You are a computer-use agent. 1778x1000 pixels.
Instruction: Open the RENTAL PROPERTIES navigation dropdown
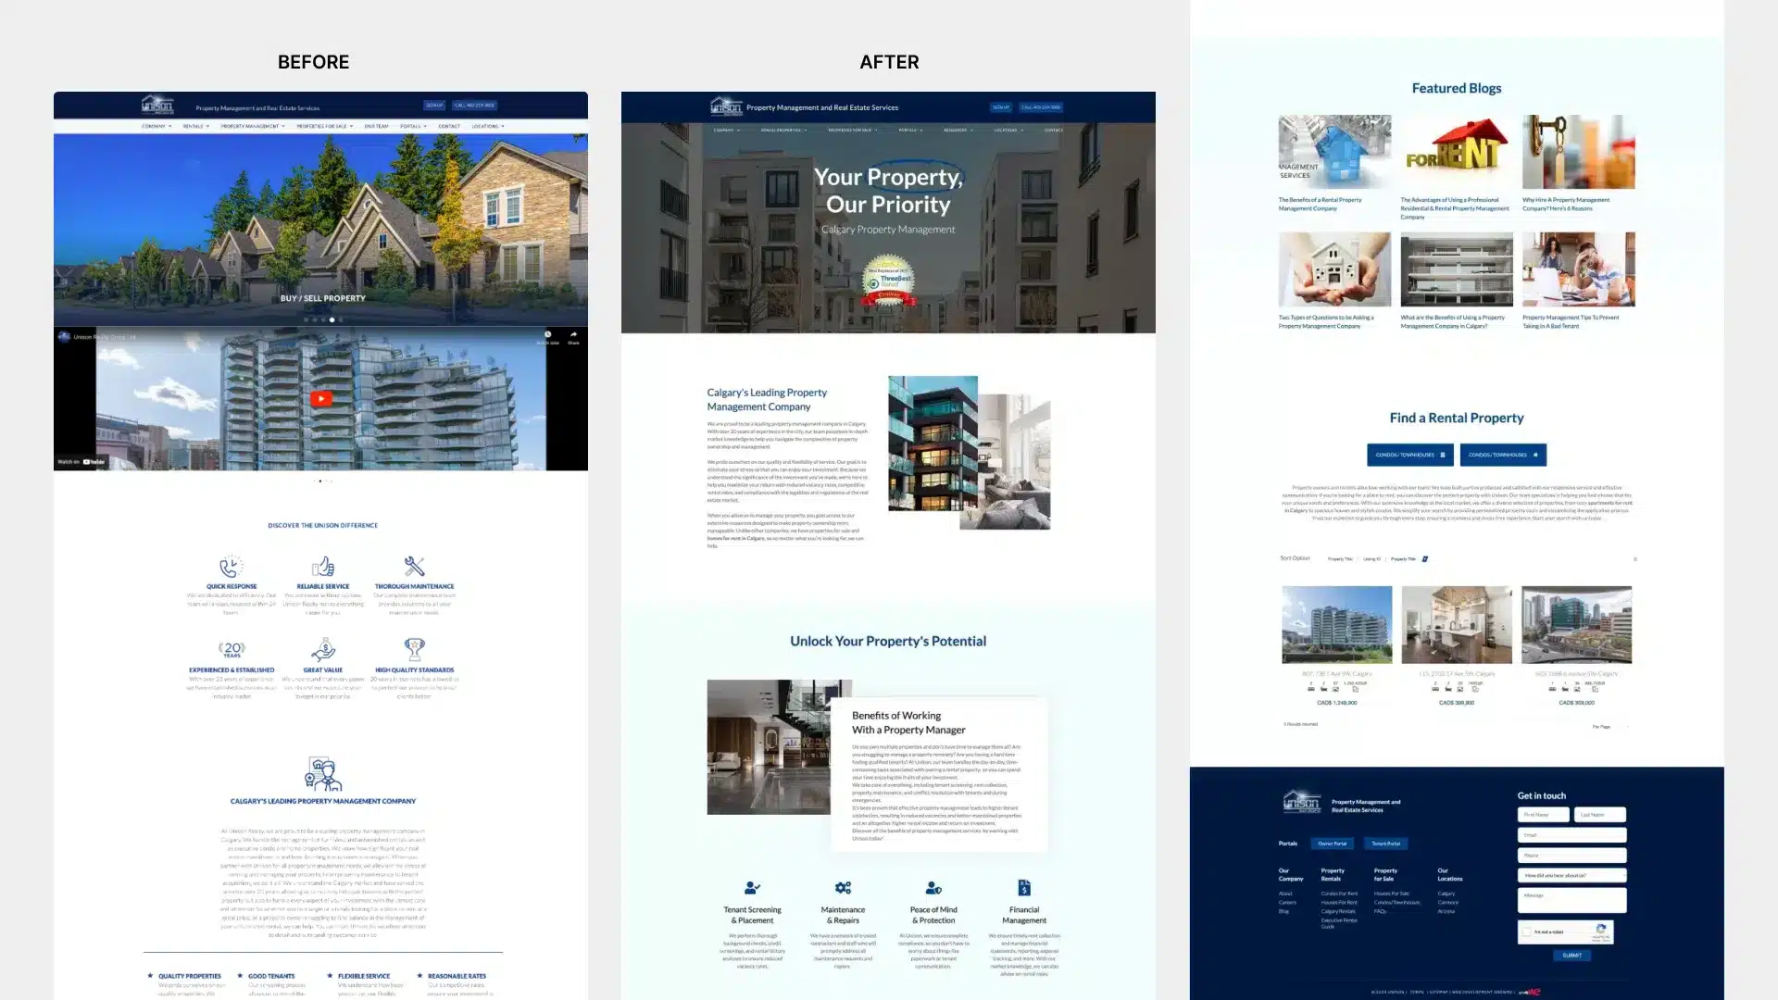click(x=783, y=130)
